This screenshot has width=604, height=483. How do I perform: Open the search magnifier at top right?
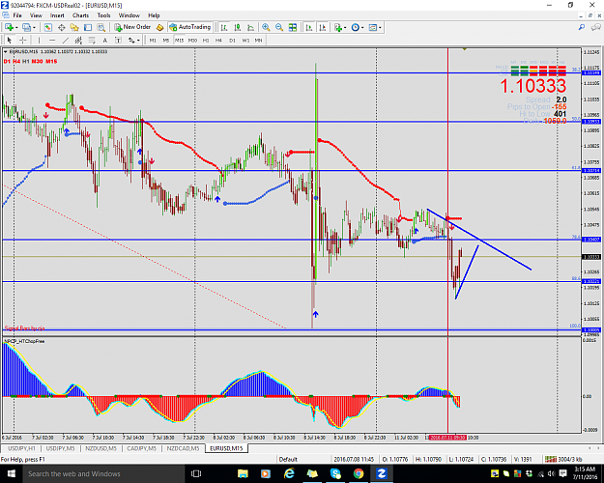point(582,27)
